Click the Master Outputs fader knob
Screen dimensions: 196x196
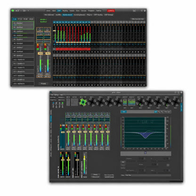[x=63, y=132]
